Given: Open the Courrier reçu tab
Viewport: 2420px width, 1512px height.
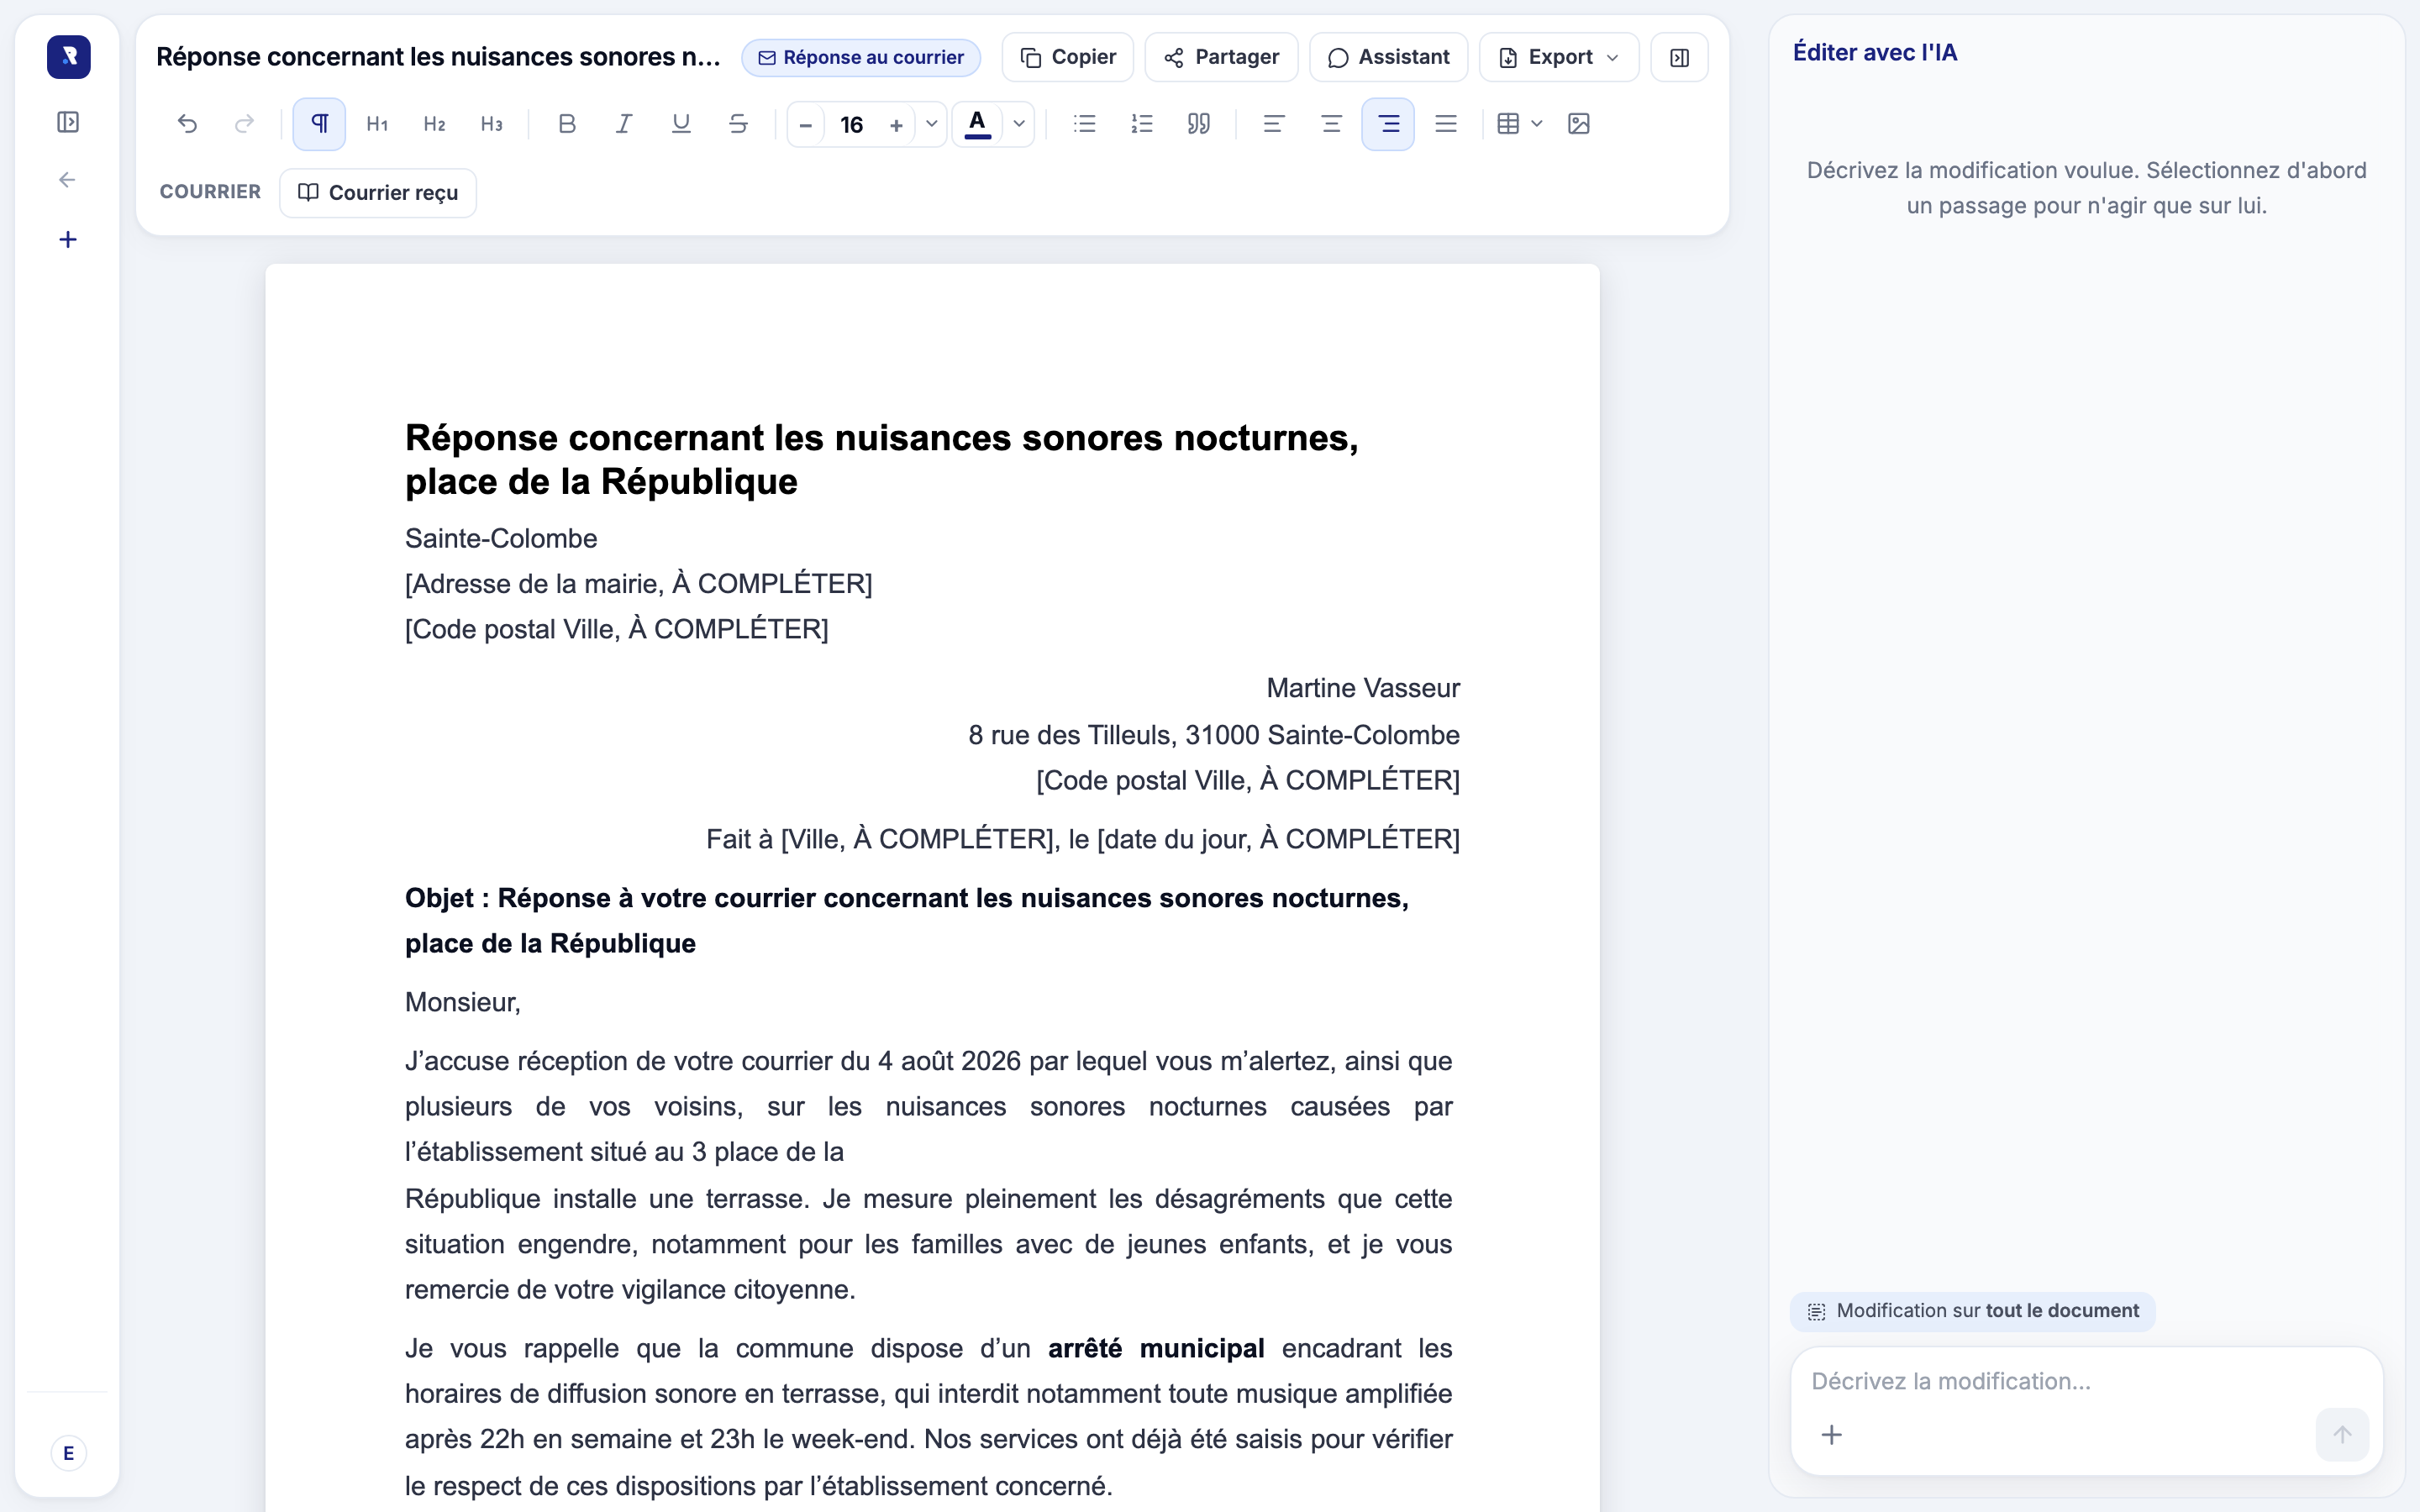Looking at the screenshot, I should point(378,192).
